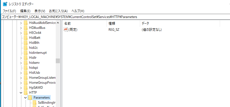This screenshot has height=107, width=230.
Task: Expand the HpSAMD key
Action: (21, 88)
